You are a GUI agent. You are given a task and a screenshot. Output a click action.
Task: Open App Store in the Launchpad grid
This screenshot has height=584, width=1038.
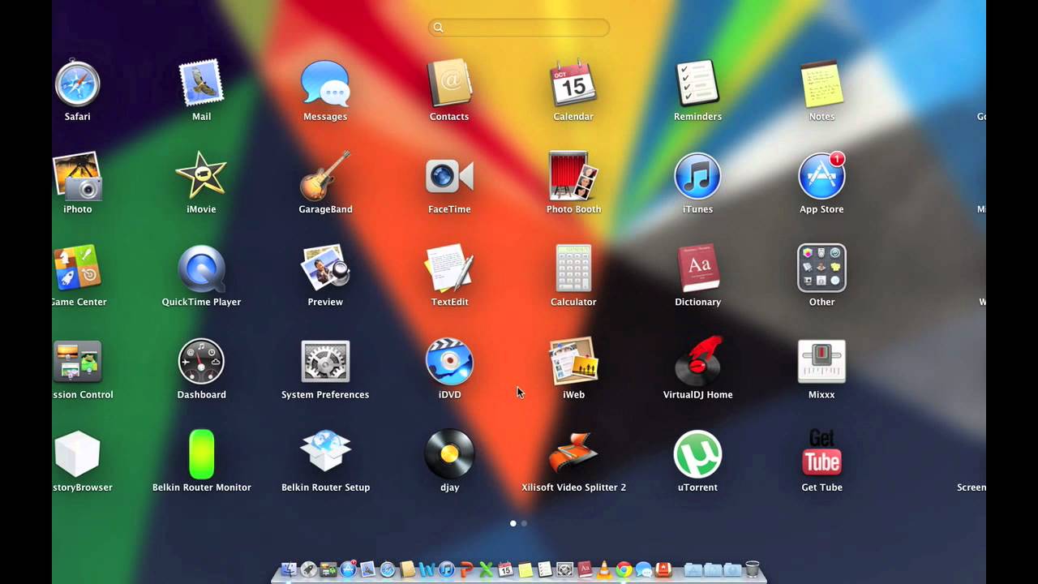pos(821,177)
